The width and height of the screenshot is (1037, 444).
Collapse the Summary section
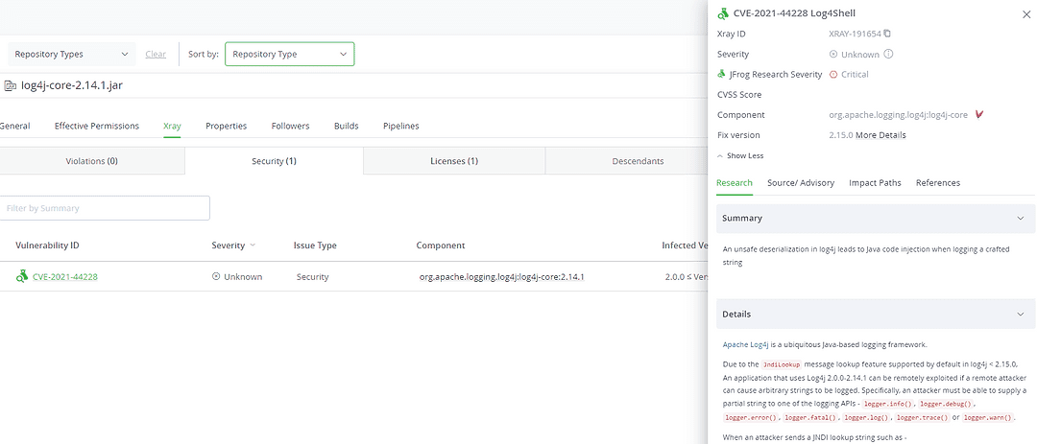coord(1020,219)
